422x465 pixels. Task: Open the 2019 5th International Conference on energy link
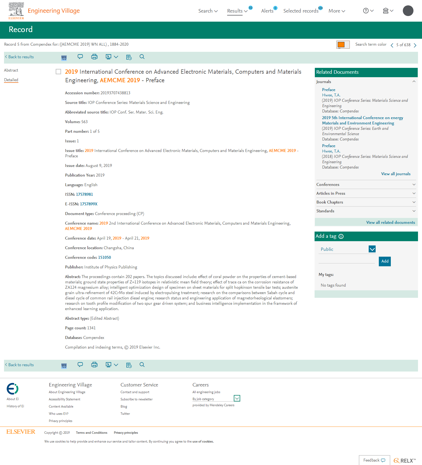362,120
